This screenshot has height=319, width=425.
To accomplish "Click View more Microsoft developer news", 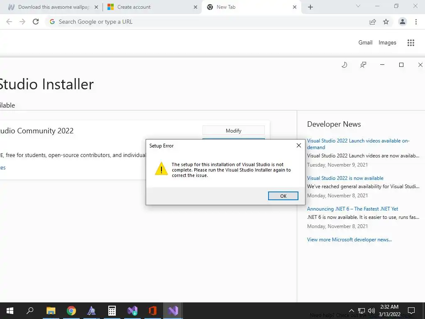I will [x=349, y=240].
